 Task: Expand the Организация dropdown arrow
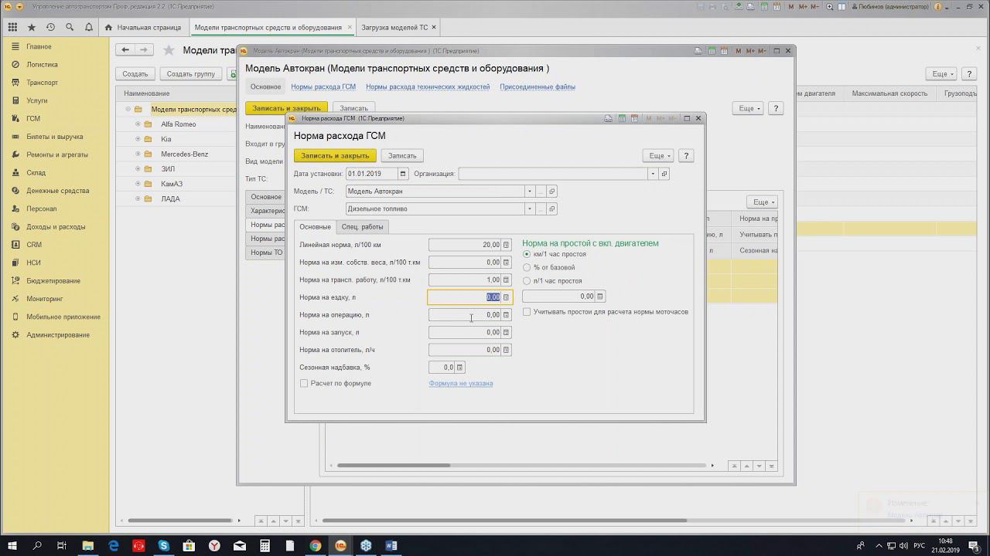click(x=653, y=174)
